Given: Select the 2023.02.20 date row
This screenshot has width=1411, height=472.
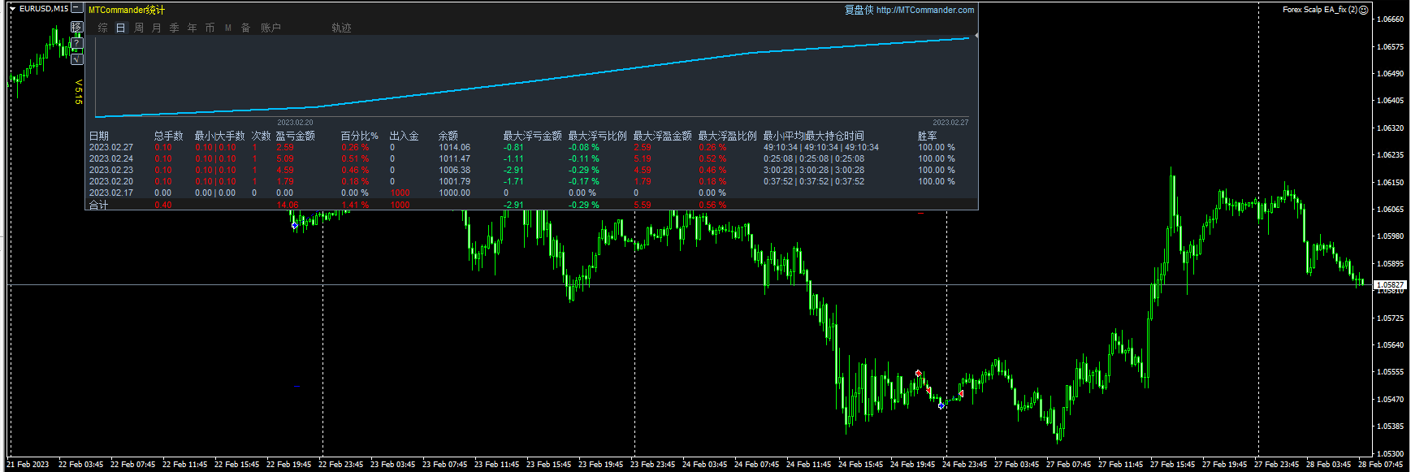Looking at the screenshot, I should tap(111, 181).
